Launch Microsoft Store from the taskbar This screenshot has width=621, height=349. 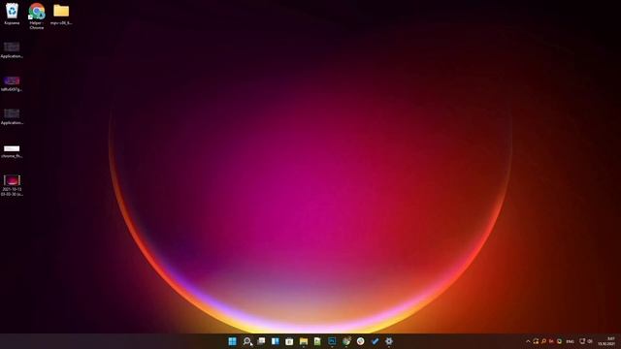pyautogui.click(x=289, y=341)
